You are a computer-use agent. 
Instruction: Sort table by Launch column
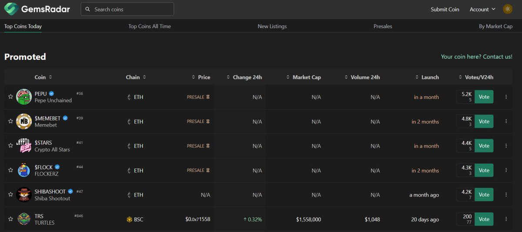pos(427,77)
